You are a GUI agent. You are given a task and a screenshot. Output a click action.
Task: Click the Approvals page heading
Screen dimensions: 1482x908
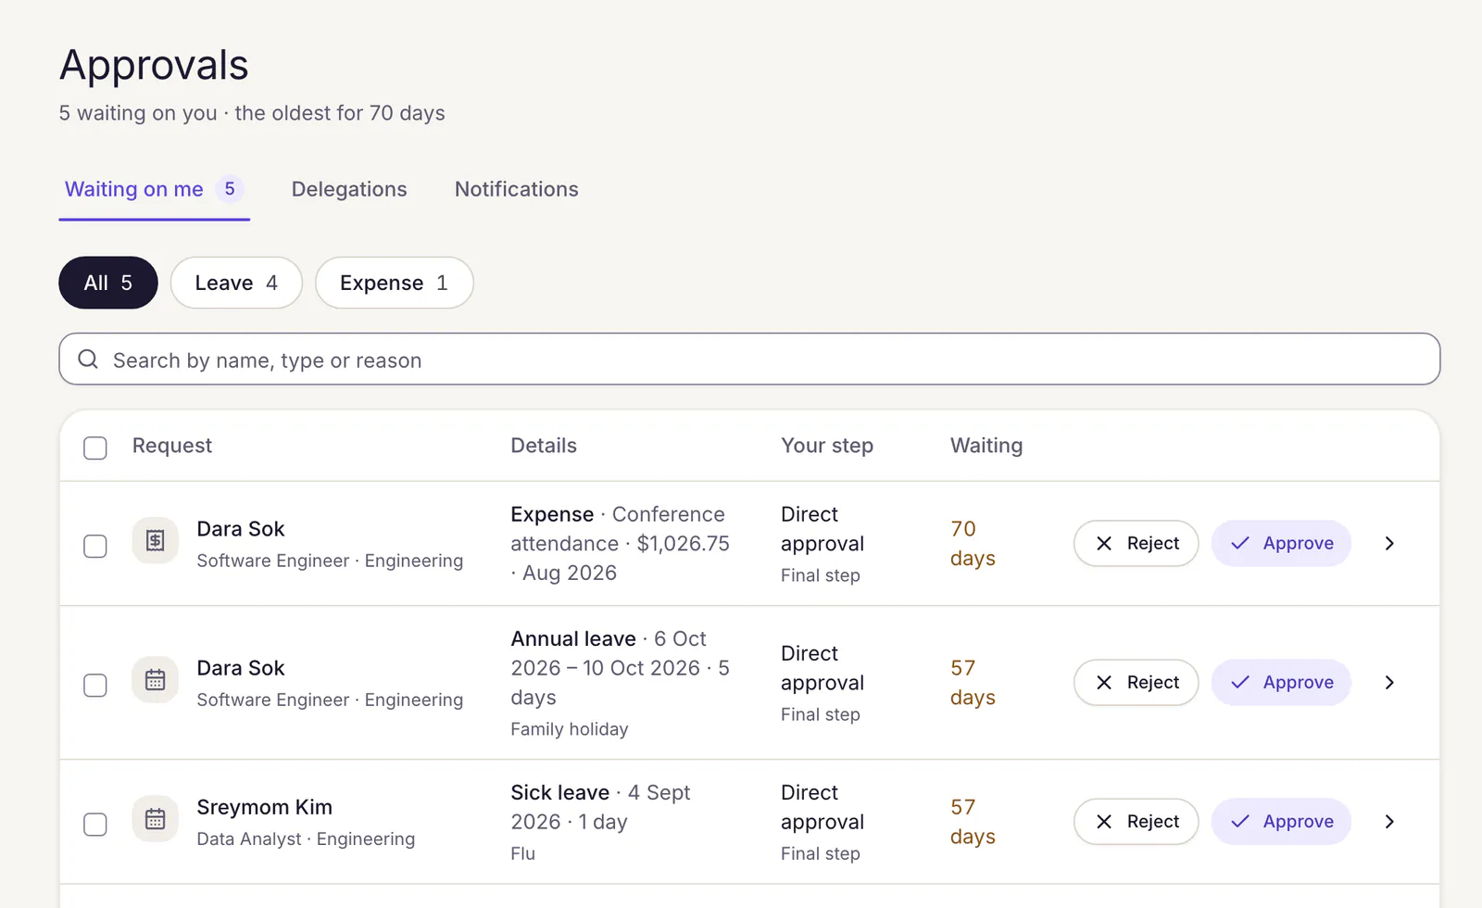tap(154, 65)
